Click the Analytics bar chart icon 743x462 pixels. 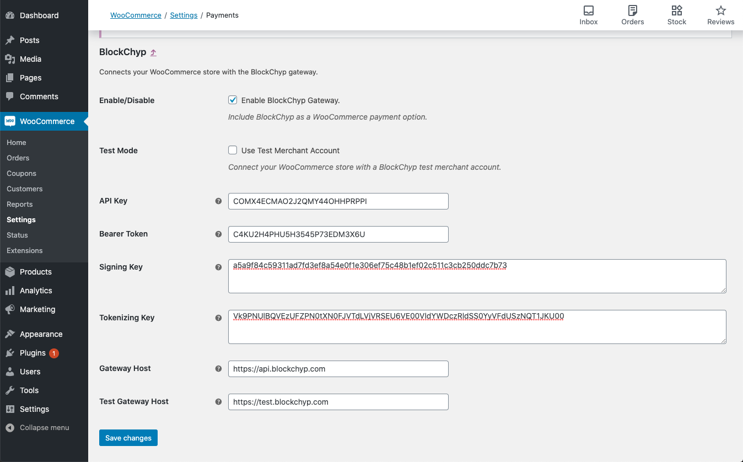[x=10, y=291]
